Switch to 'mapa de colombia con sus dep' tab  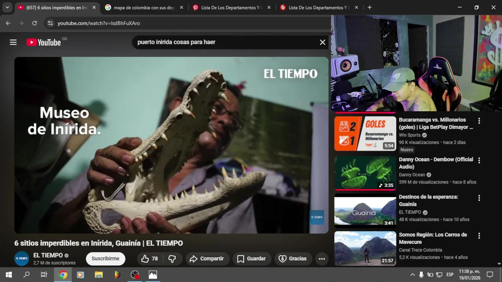144,7
